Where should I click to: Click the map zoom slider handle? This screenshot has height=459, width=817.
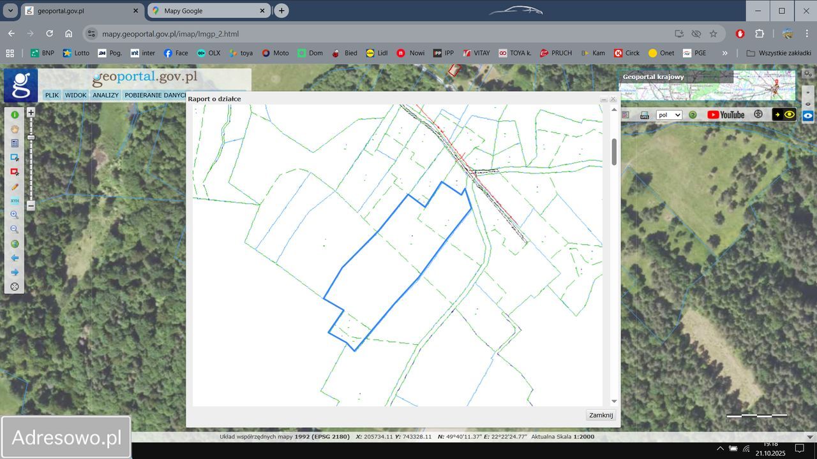tap(31, 137)
